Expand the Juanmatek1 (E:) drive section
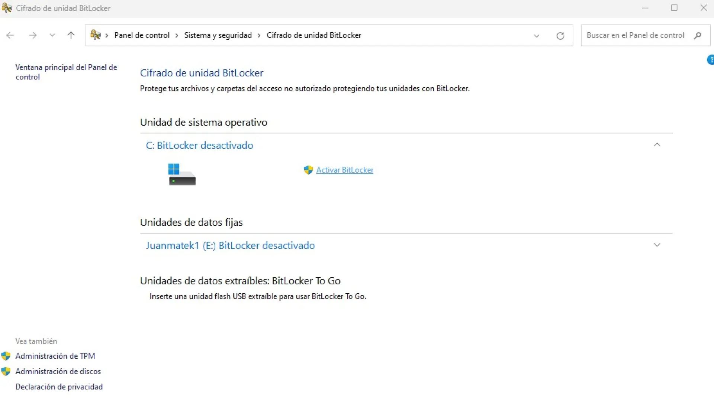The height and width of the screenshot is (401, 714). [x=657, y=245]
